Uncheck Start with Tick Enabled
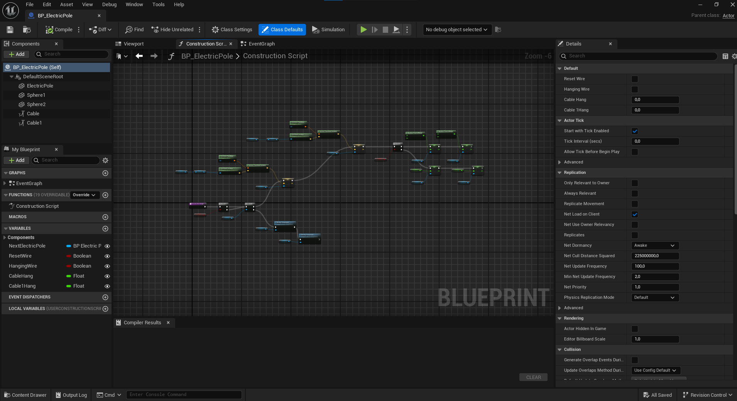This screenshot has width=737, height=401. [x=634, y=131]
